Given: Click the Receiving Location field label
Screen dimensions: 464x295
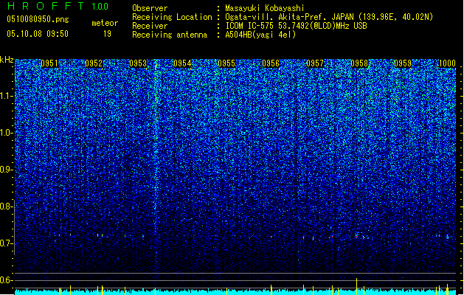Looking at the screenshot, I should [x=172, y=17].
